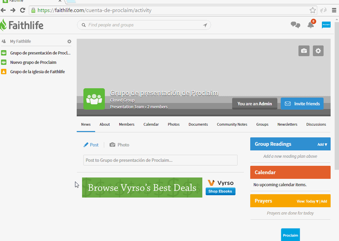Screen dimensions: 339x241
Task: Select the Photo option label
Action: 123,145
